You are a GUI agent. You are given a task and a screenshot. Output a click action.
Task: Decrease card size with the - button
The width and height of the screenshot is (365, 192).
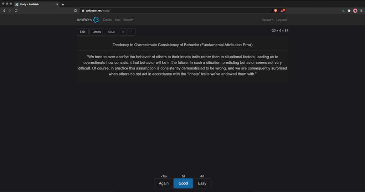pyautogui.click(x=132, y=32)
